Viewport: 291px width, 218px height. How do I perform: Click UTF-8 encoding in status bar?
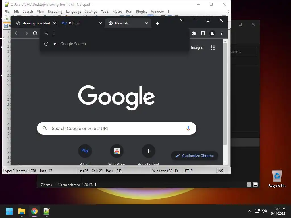point(188,171)
